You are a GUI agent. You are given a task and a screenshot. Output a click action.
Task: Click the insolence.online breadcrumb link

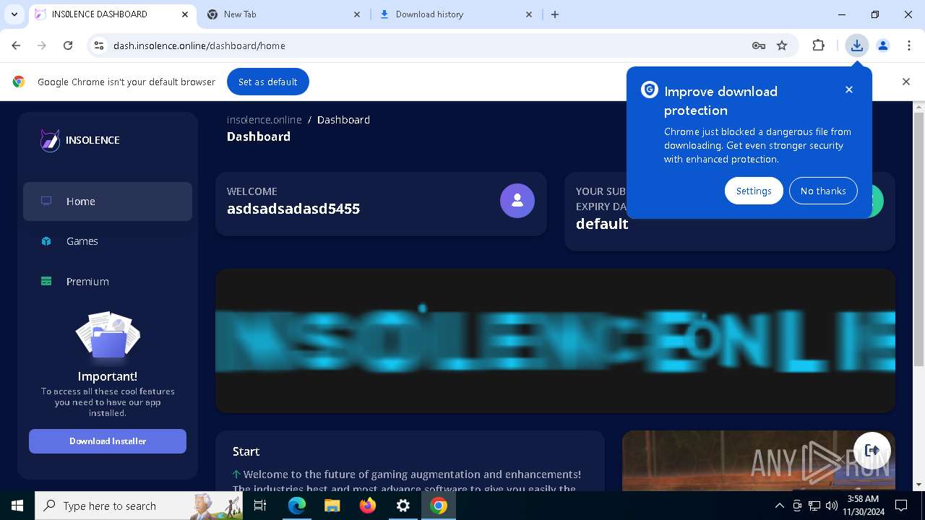[x=264, y=120]
